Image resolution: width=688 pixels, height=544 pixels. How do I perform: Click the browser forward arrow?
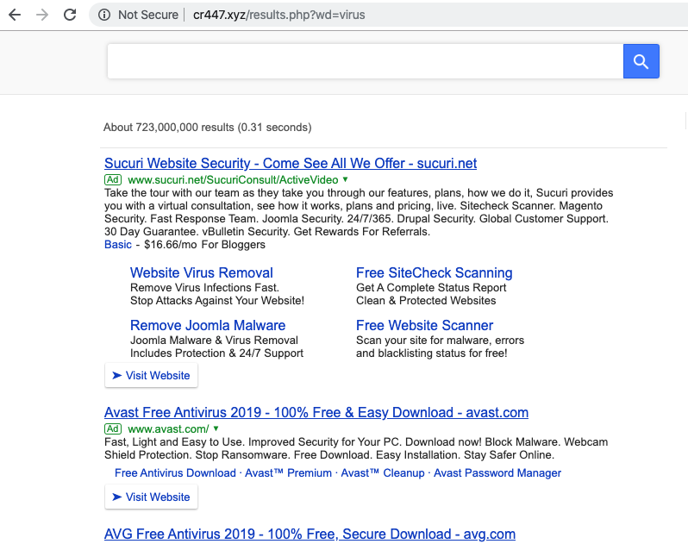tap(42, 15)
